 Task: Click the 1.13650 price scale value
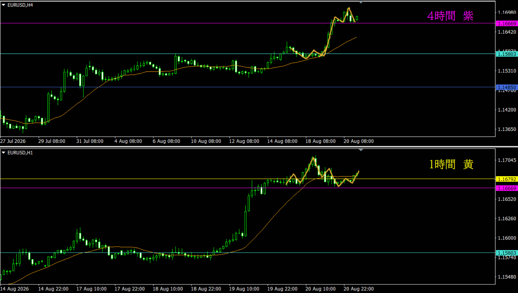(x=507, y=129)
